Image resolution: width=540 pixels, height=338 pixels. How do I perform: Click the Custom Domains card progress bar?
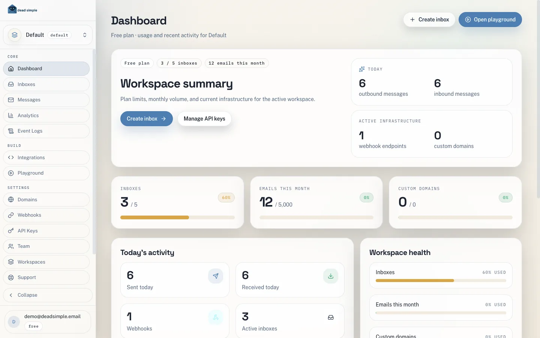click(455, 217)
